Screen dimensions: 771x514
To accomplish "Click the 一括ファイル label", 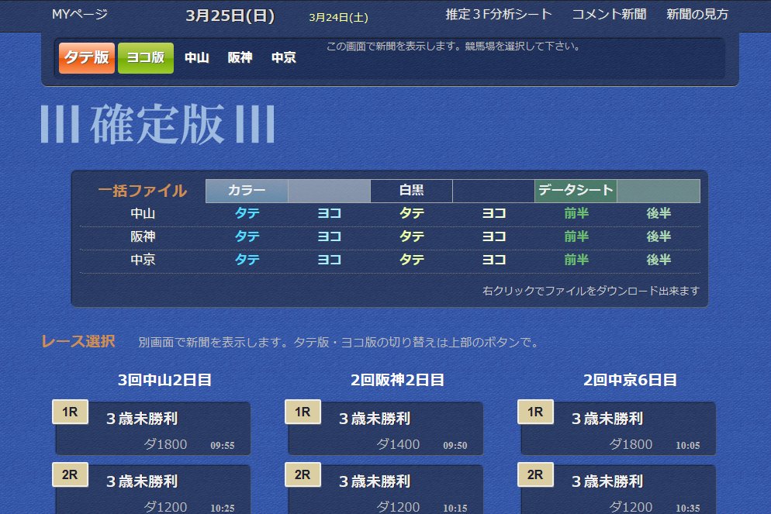I will (x=143, y=191).
